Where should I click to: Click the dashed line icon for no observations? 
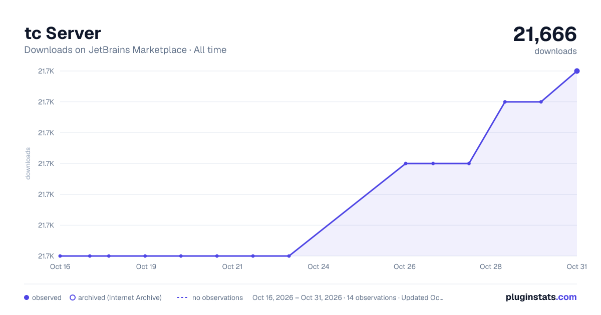click(182, 297)
